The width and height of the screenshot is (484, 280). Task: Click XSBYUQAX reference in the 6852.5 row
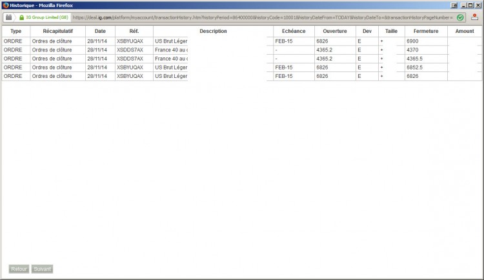(x=130, y=67)
